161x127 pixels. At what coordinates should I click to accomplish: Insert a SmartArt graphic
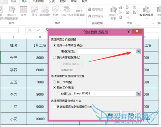[x=67, y=11]
